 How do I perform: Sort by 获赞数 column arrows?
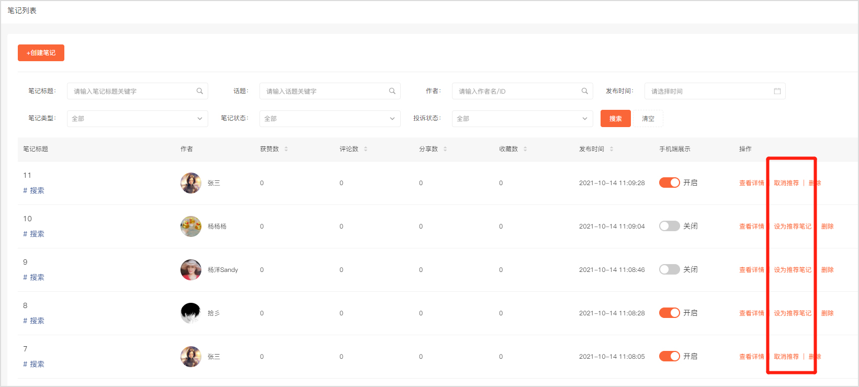point(286,149)
